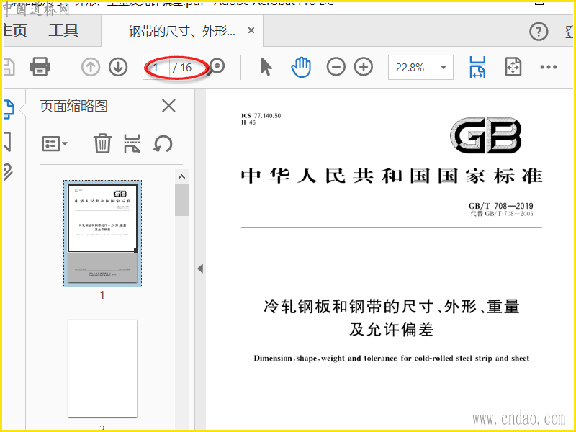Open the thumbnail options dropdown menu
This screenshot has width=576, height=432.
click(55, 143)
